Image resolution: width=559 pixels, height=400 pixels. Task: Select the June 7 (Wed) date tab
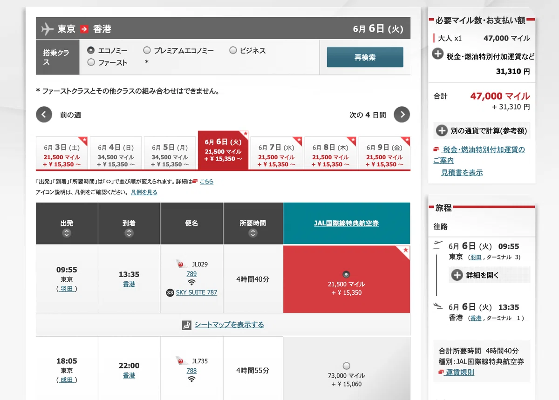tap(277, 153)
